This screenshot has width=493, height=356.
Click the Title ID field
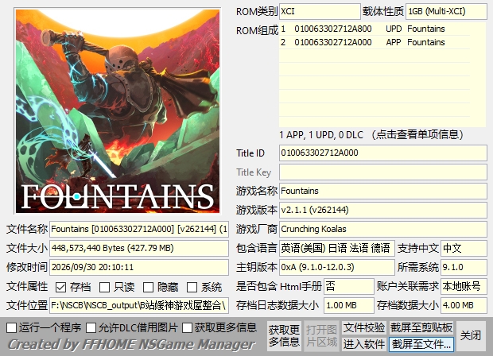383,153
